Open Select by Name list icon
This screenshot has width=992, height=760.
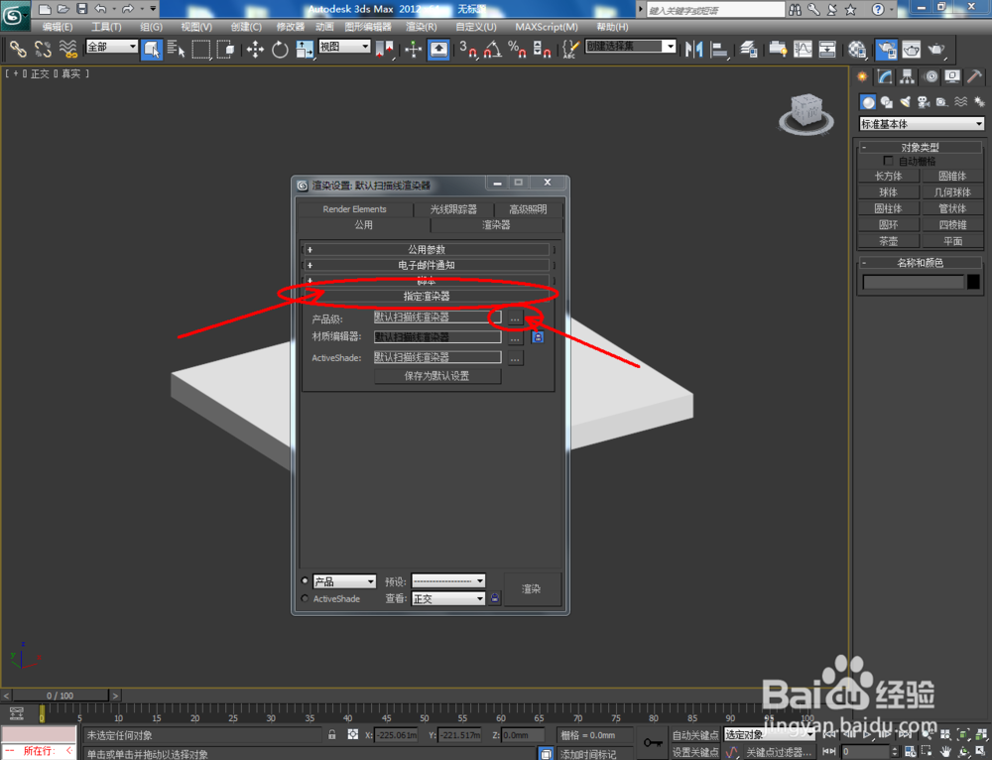tap(177, 49)
